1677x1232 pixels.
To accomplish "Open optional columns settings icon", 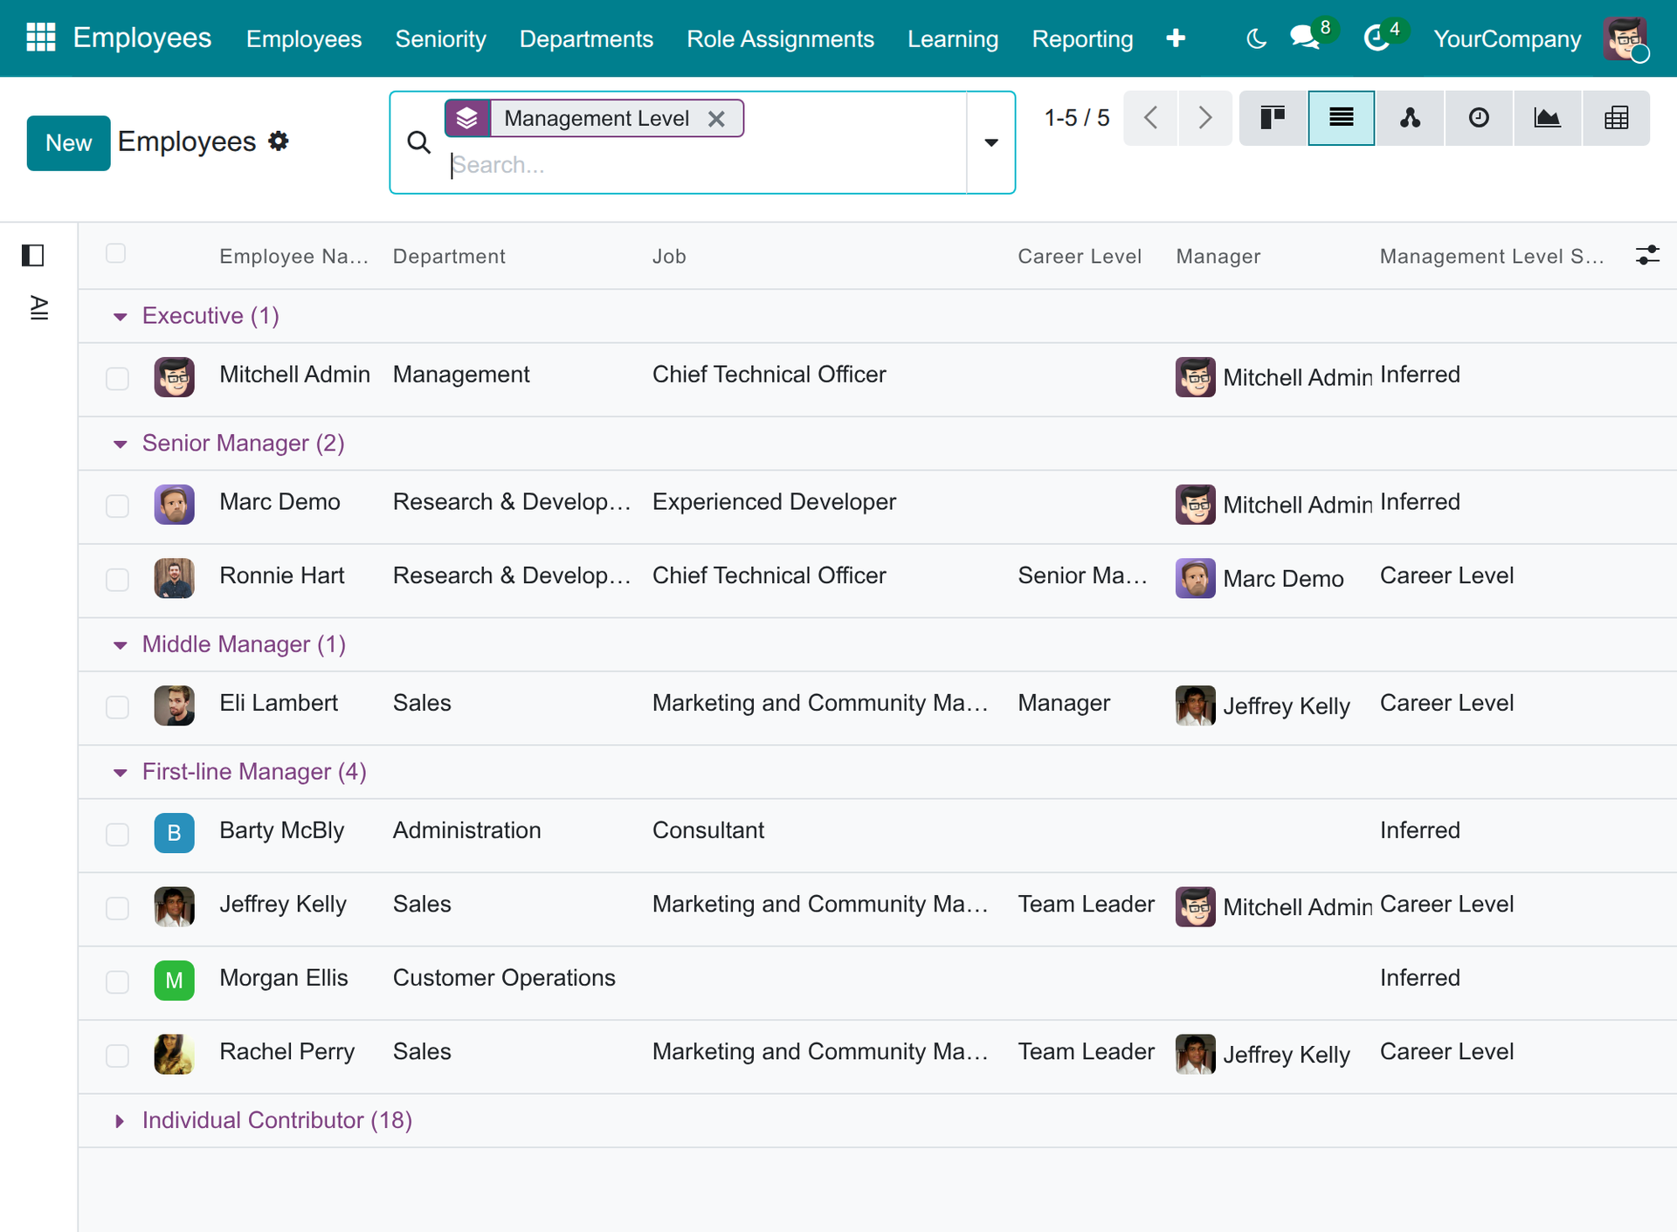I will coord(1647,255).
